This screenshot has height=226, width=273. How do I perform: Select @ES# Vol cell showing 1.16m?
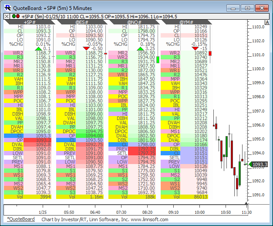pos(90,197)
